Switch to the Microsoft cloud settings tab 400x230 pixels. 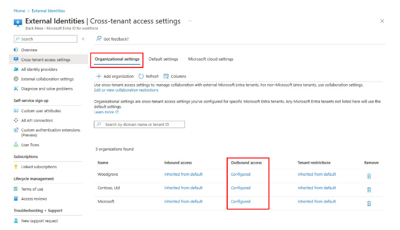[211, 59]
